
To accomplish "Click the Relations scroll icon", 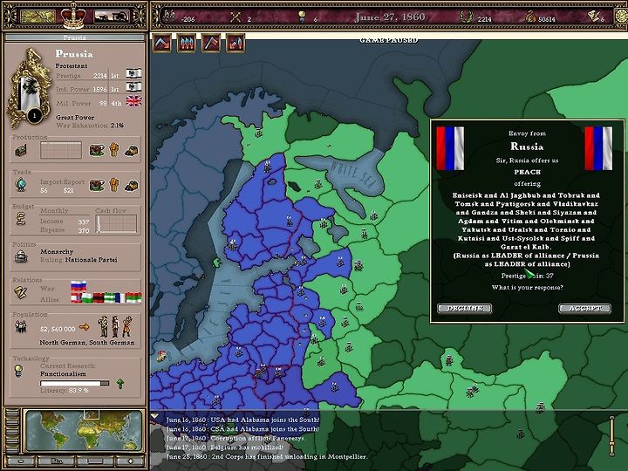I will [x=20, y=292].
